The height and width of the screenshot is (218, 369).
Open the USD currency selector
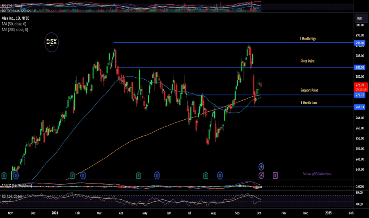pyautogui.click(x=361, y=18)
